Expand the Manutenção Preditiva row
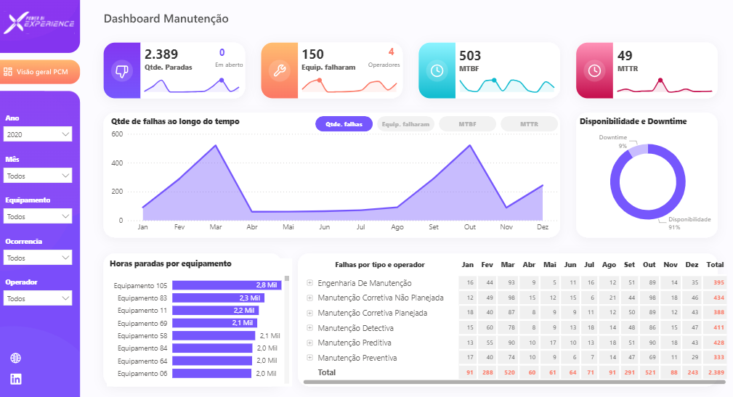Image resolution: width=733 pixels, height=397 pixels. (310, 343)
